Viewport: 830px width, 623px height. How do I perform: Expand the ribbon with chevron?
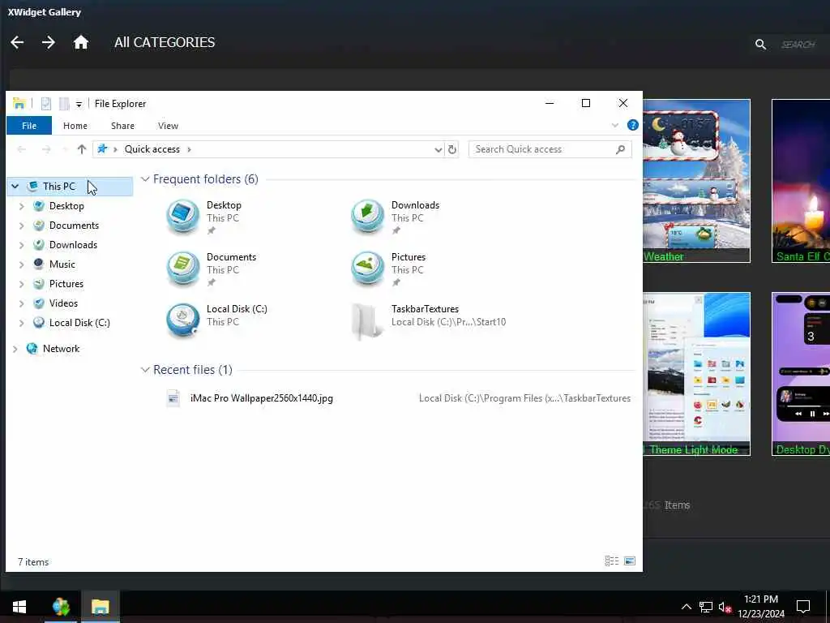pyautogui.click(x=614, y=126)
